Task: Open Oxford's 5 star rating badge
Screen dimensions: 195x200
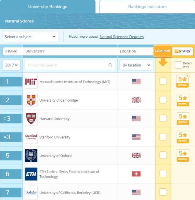Action: tap(183, 156)
